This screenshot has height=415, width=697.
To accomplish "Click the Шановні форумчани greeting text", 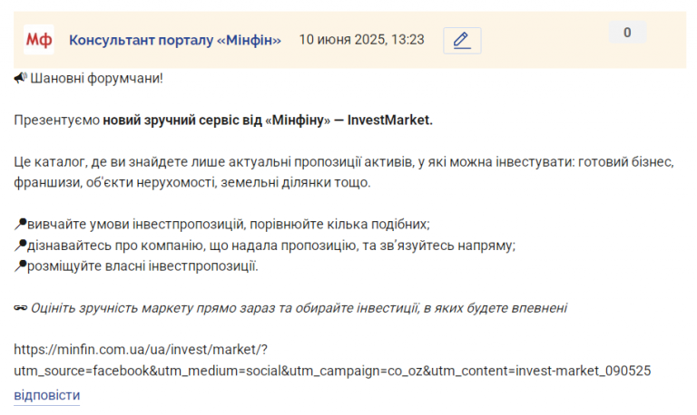I will pyautogui.click(x=96, y=78).
